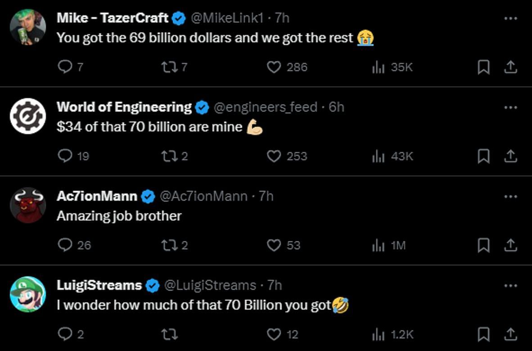532x351 pixels.
Task: Share the Mike - TazerCraft tweet
Action: (x=510, y=67)
